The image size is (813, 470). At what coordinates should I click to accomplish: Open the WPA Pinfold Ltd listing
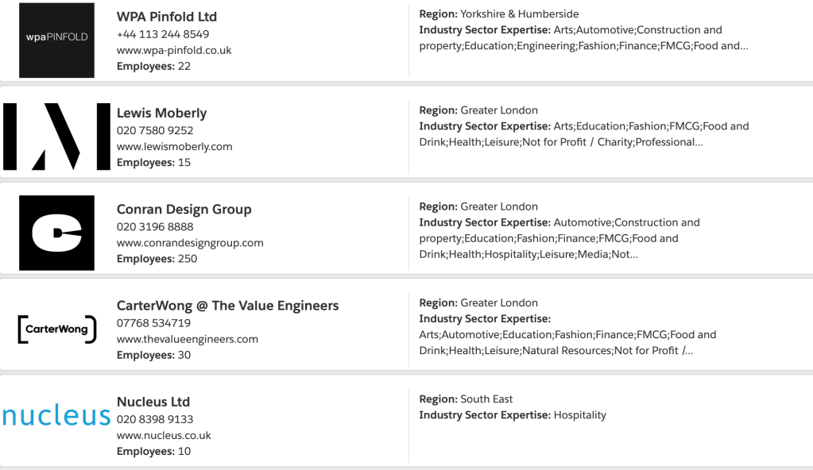(x=167, y=17)
